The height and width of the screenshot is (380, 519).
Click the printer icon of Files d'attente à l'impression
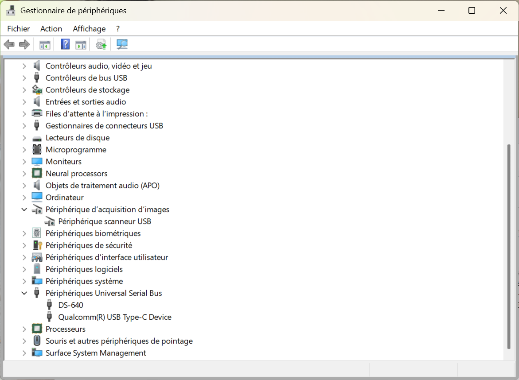pos(37,113)
